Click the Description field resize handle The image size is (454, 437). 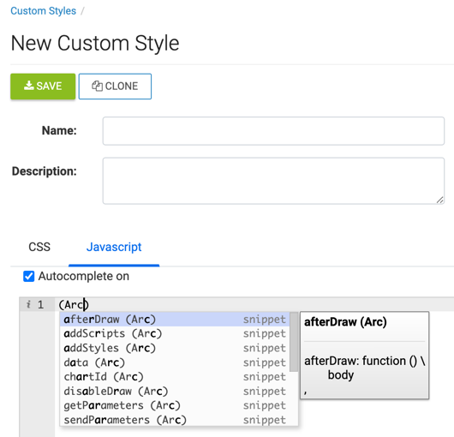tap(439, 200)
